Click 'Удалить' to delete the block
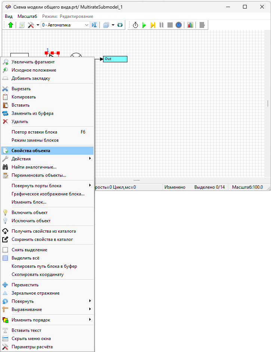This screenshot has width=271, height=352. [20, 122]
